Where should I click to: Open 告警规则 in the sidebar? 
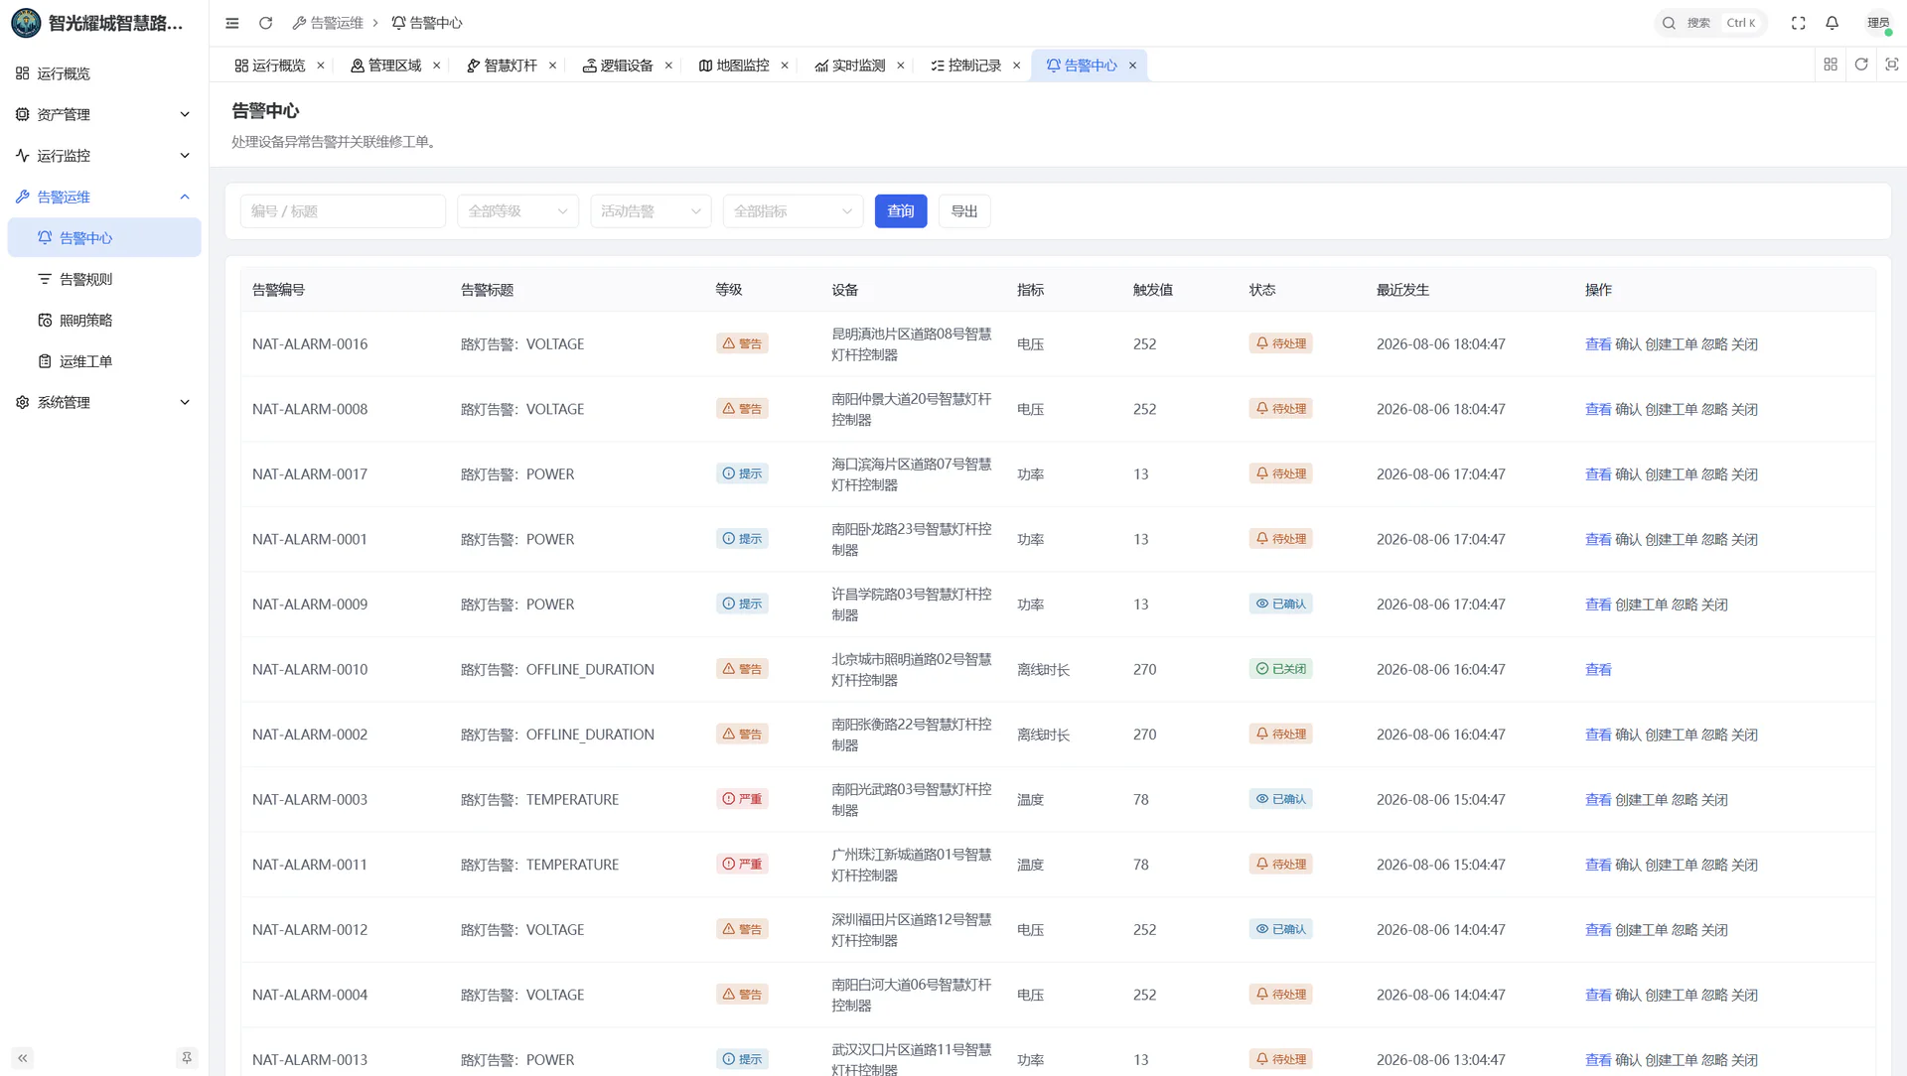[x=104, y=279]
